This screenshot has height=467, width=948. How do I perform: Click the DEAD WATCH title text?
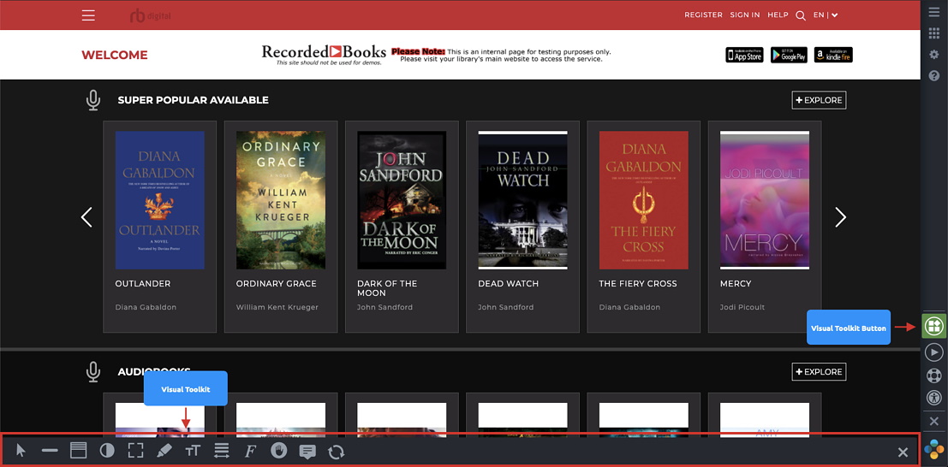[x=509, y=283]
